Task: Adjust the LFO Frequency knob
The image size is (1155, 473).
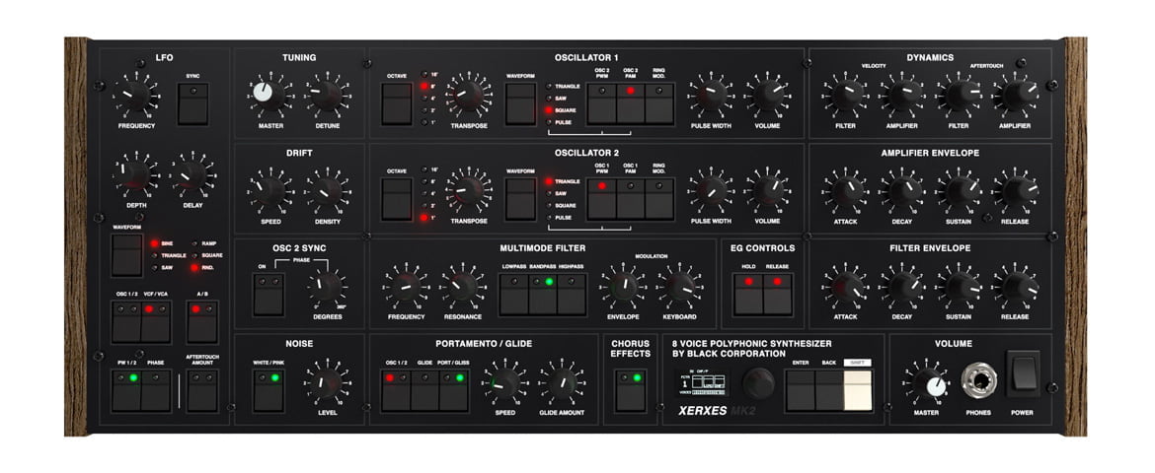Action: 135,96
